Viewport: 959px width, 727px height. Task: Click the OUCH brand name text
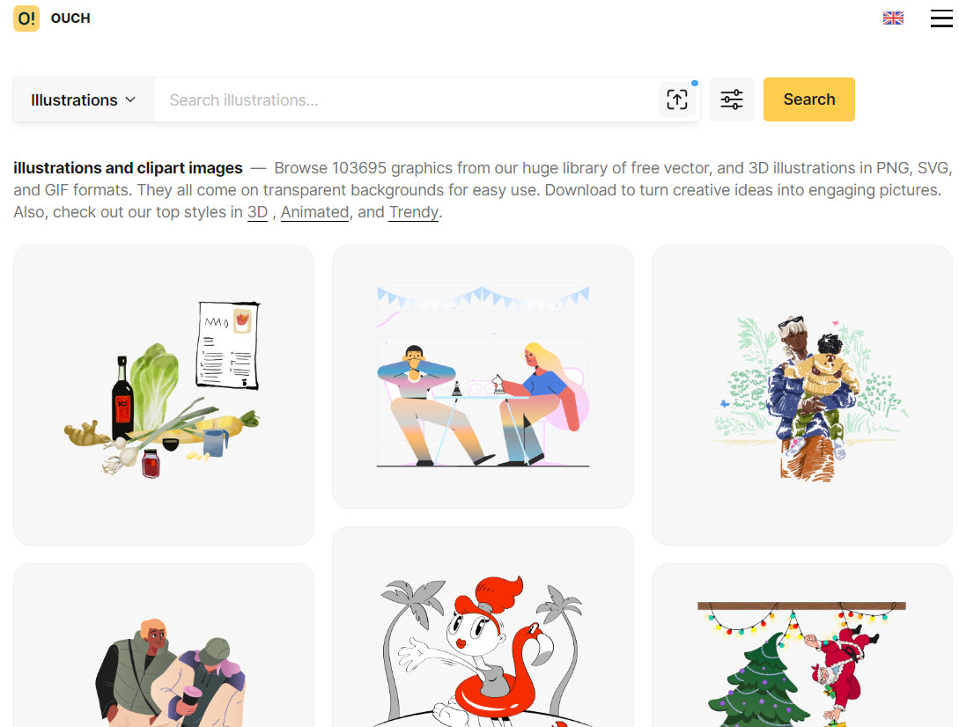[70, 18]
